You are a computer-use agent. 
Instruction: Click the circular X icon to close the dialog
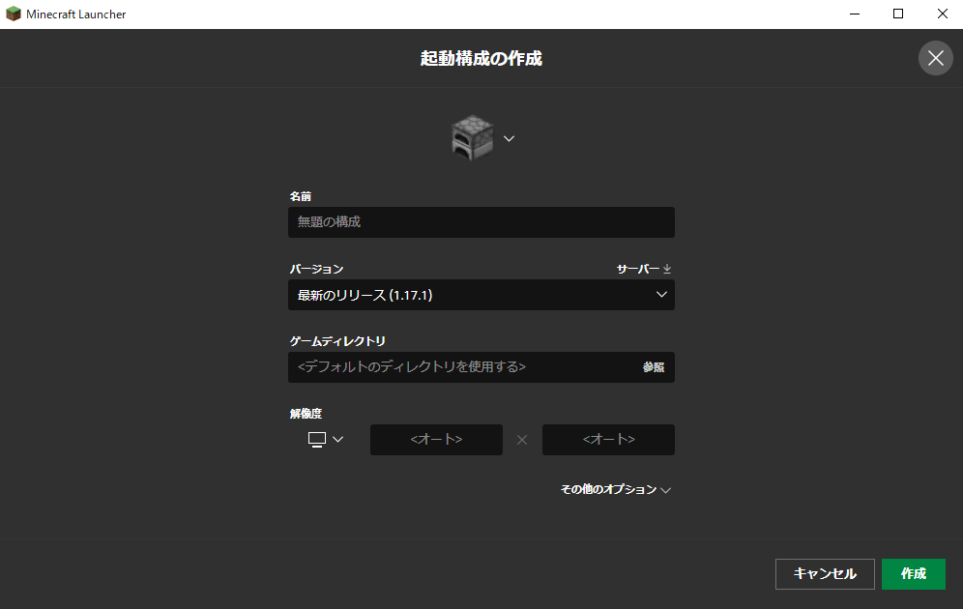[x=935, y=58]
